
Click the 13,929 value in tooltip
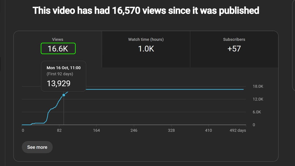(58, 83)
